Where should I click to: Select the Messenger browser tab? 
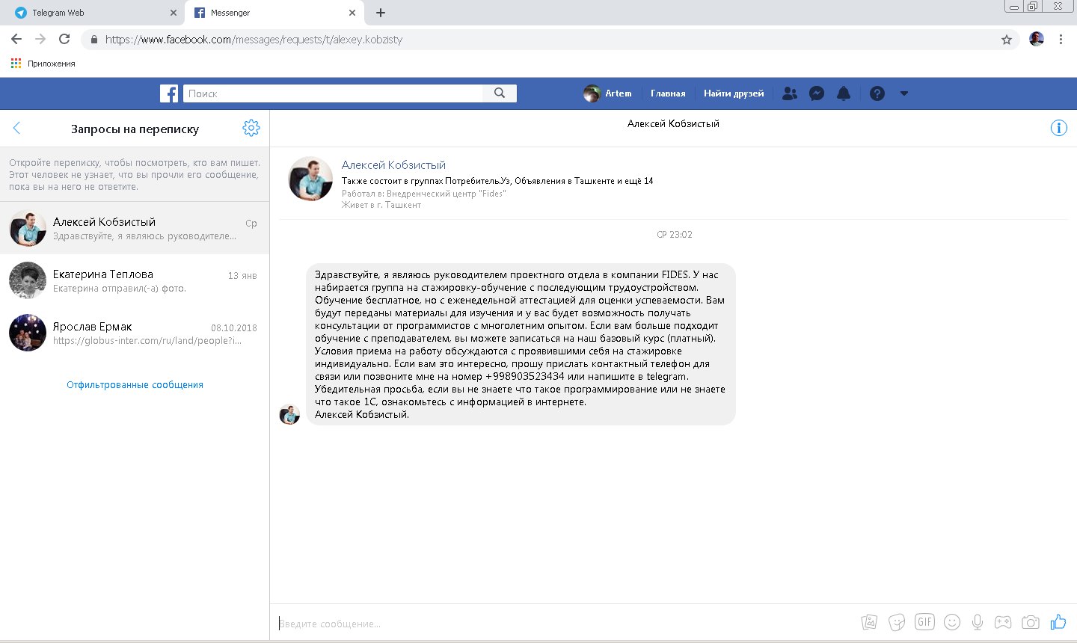coord(274,13)
